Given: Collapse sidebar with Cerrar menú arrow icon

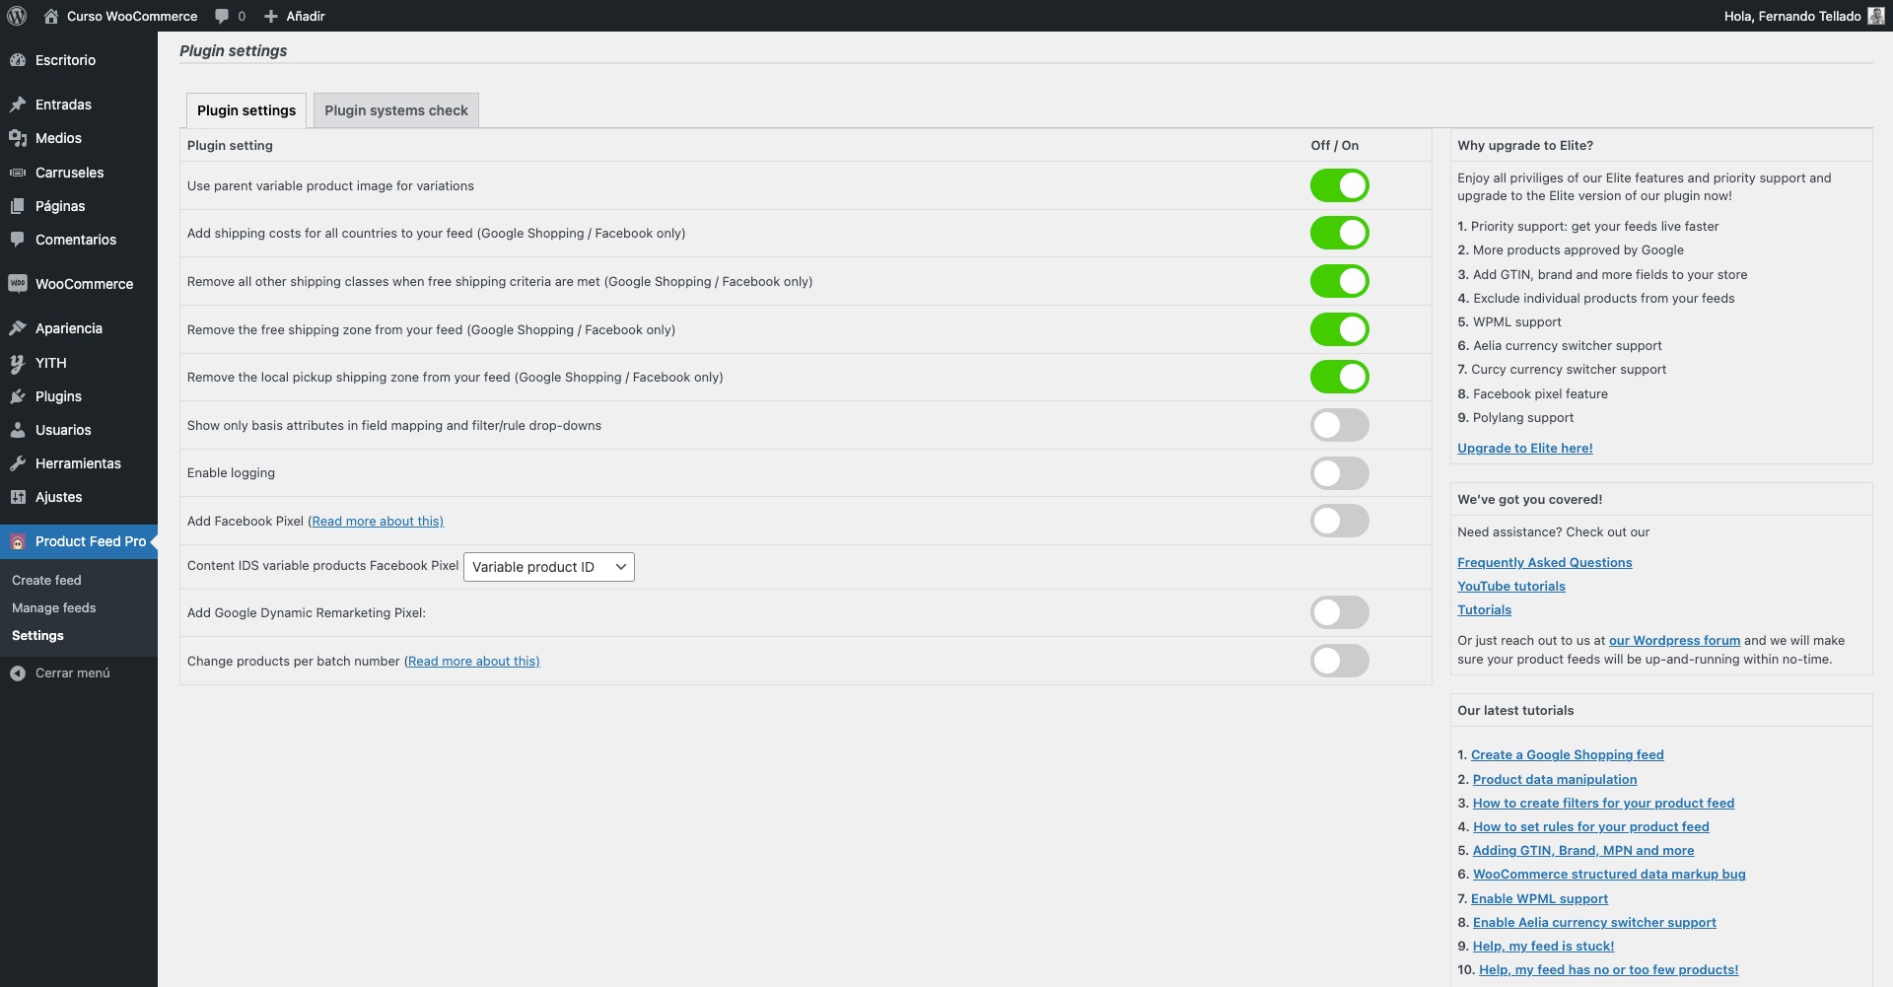Looking at the screenshot, I should [17, 673].
